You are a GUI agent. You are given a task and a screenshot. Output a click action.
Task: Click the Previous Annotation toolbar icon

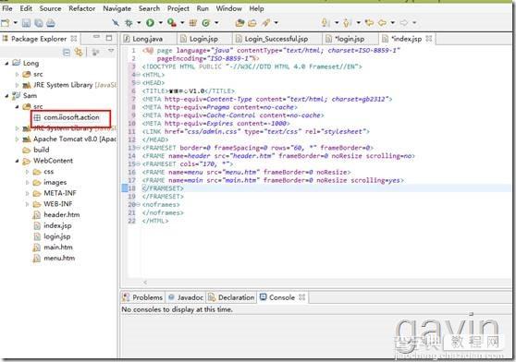[x=347, y=23]
